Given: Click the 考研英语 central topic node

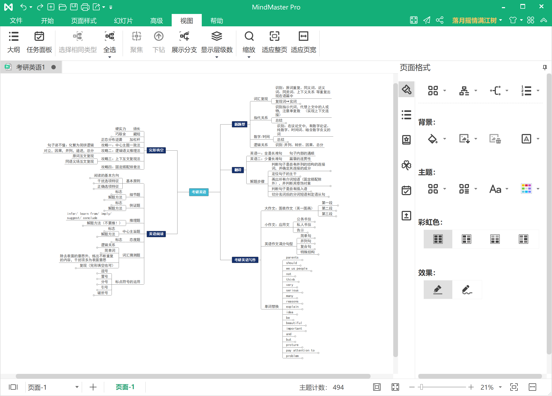Looking at the screenshot, I should pyautogui.click(x=199, y=192).
